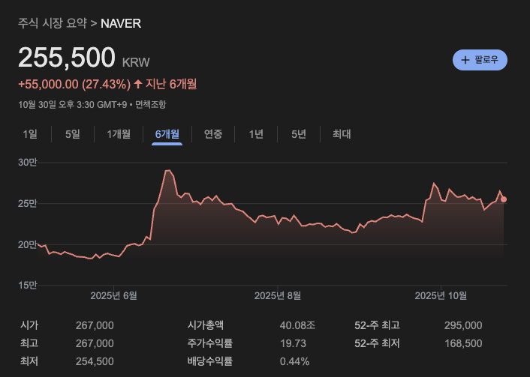Viewport: 530px width, 377px height.
Task: Click the red up arrow next to the price change
Action: point(137,83)
